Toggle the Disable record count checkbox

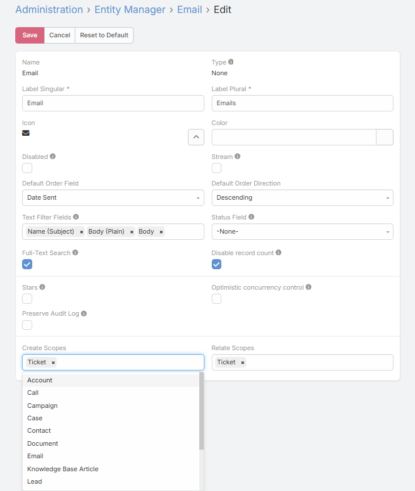[217, 264]
